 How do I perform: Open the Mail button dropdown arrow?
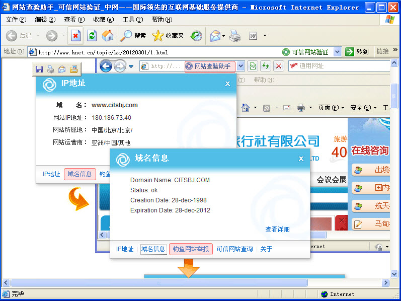tap(224, 36)
